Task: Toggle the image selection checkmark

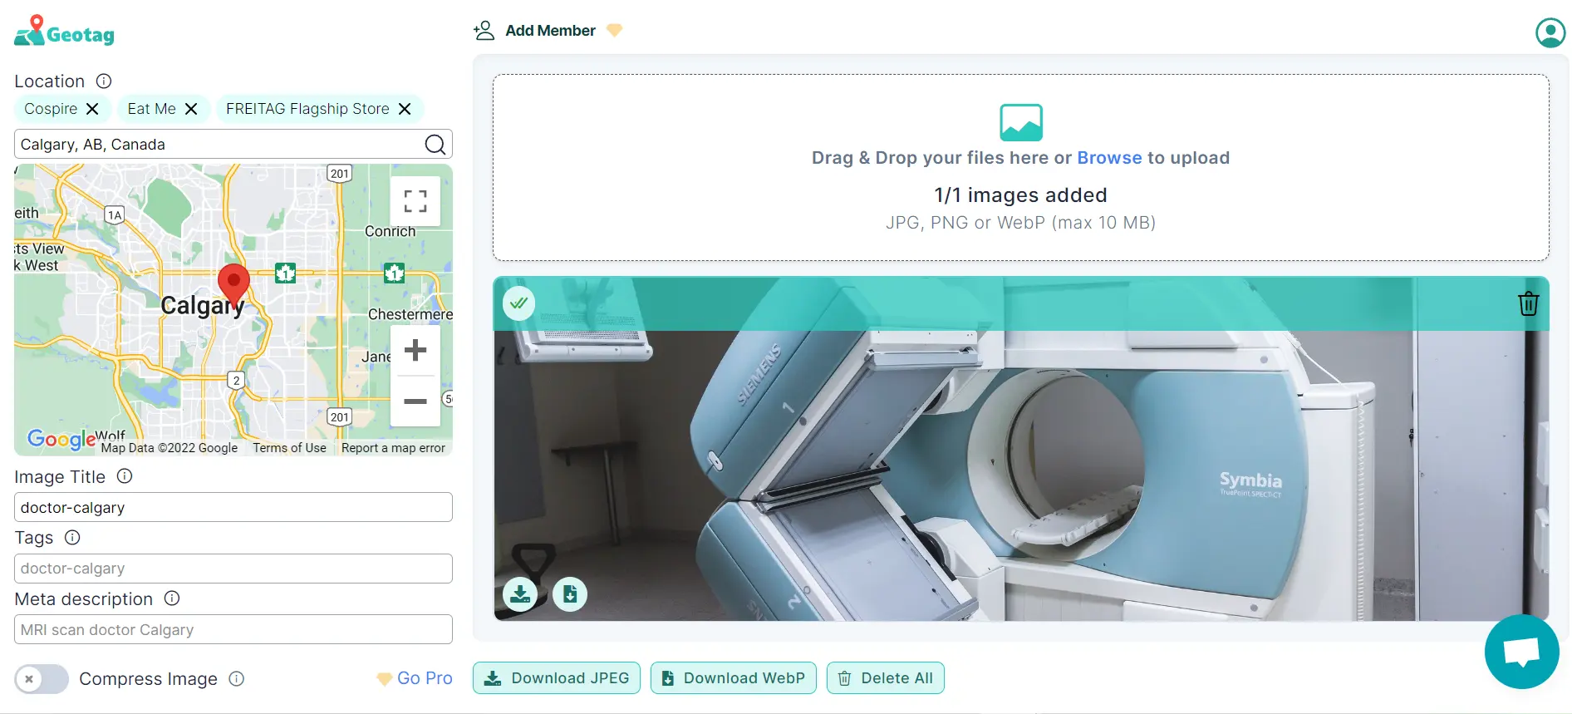Action: [x=518, y=303]
